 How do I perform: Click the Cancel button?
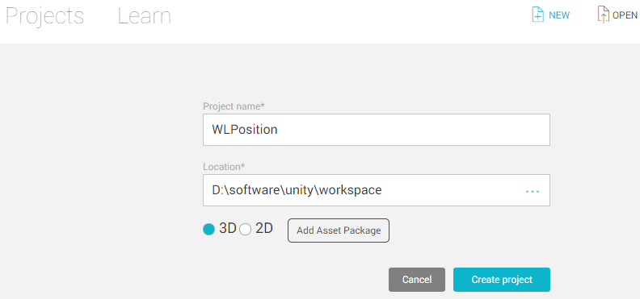tap(417, 280)
